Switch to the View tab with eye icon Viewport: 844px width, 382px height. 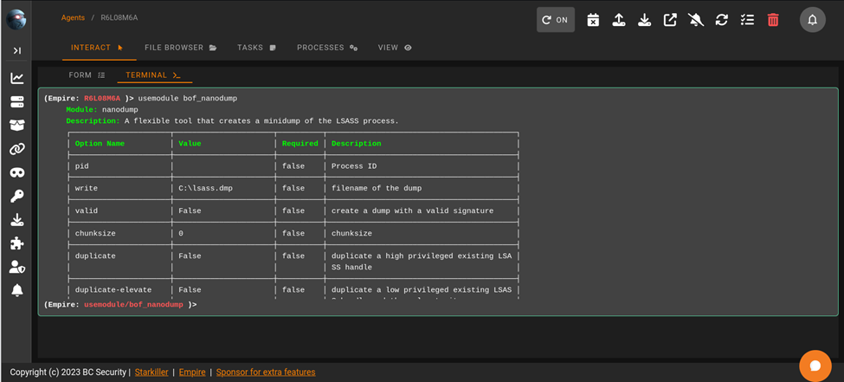point(395,48)
